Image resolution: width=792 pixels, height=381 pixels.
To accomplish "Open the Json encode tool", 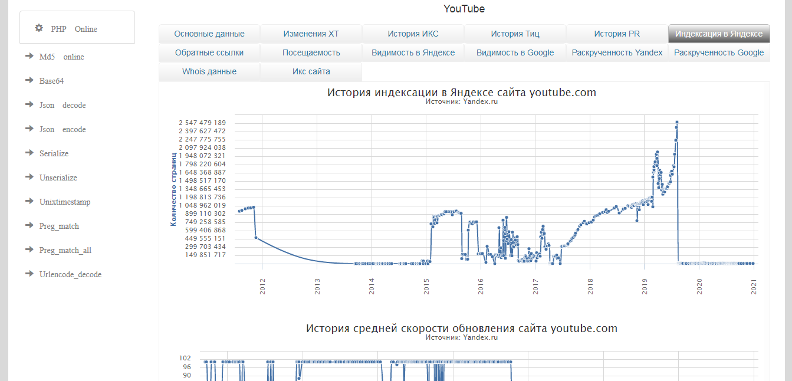I will pyautogui.click(x=62, y=130).
